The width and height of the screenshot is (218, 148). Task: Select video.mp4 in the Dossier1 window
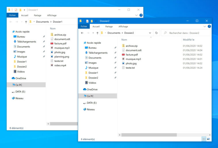pos(60,65)
